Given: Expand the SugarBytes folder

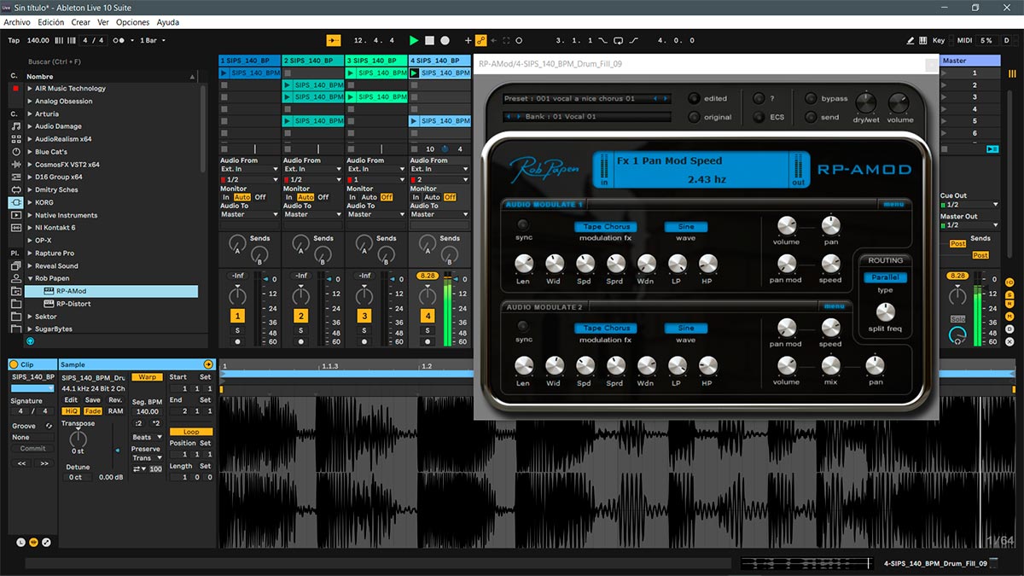Looking at the screenshot, I should tap(30, 329).
